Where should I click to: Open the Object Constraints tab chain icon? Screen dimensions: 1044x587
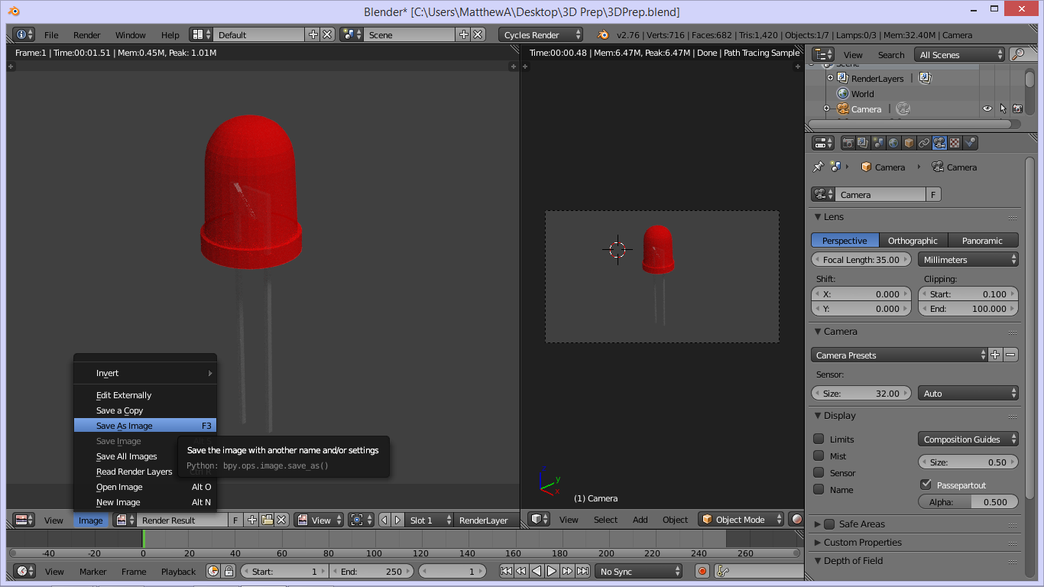coord(924,143)
